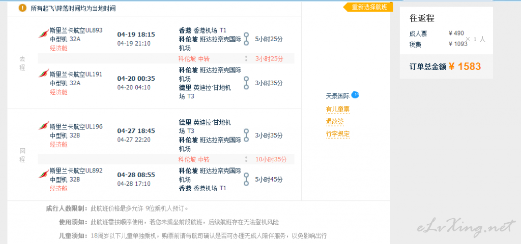Click arrival time 04-19 21:10

pyautogui.click(x=134, y=43)
